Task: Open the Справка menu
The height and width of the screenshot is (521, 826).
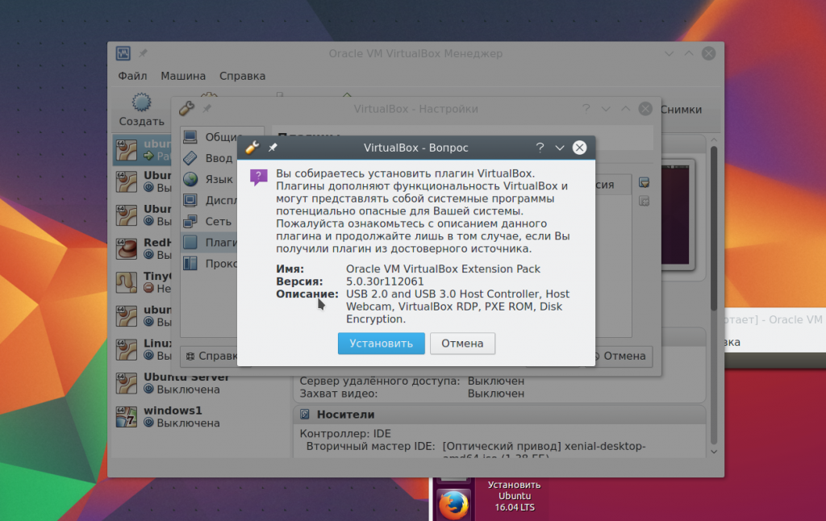Action: (242, 76)
